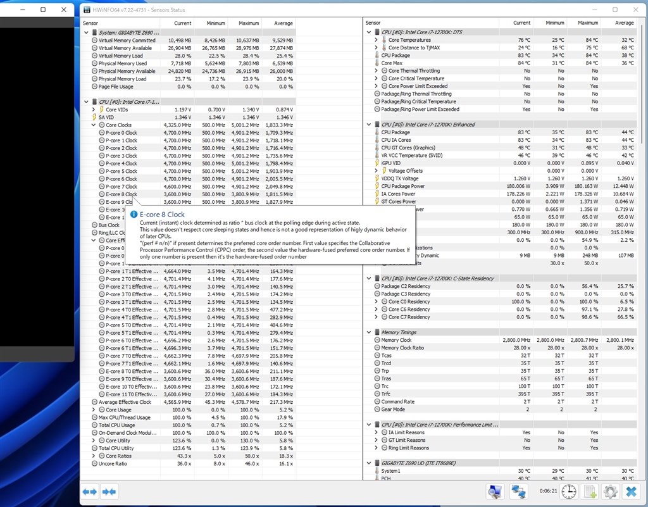Click the collapse columns arrows button
The height and width of the screenshot is (507, 648).
coord(109,491)
